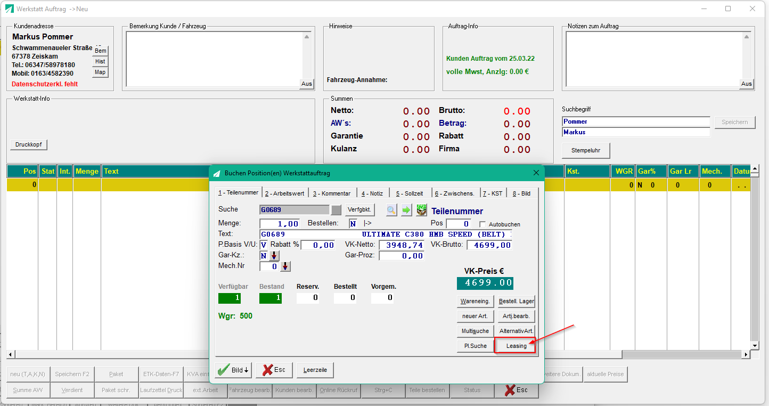The image size is (769, 406).
Task: Collapse Bemerkung Kunde box with Aus button
Action: (x=307, y=84)
